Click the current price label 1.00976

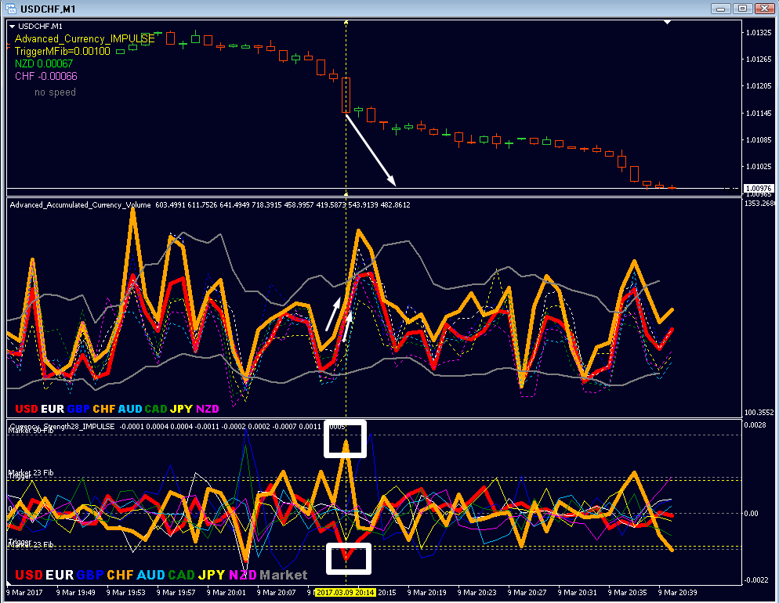759,189
